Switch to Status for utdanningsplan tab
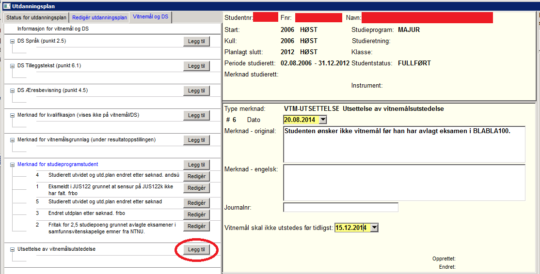This screenshot has height=274, width=540. 36,17
